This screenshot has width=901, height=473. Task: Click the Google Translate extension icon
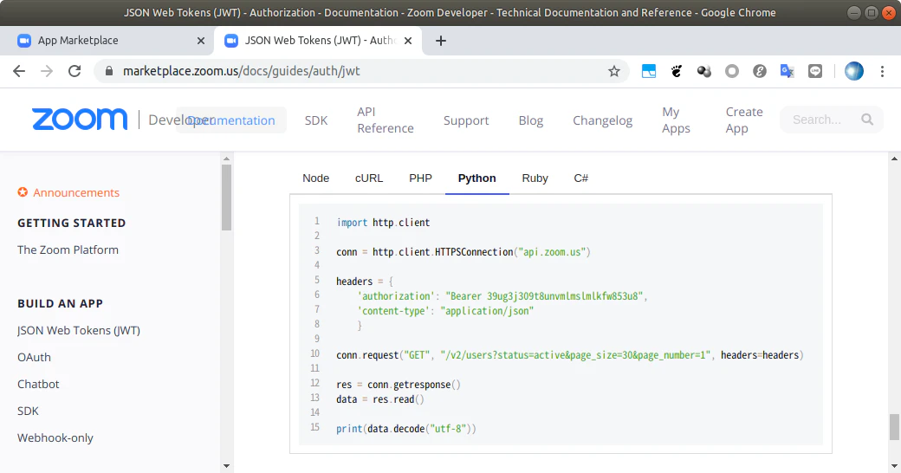788,71
